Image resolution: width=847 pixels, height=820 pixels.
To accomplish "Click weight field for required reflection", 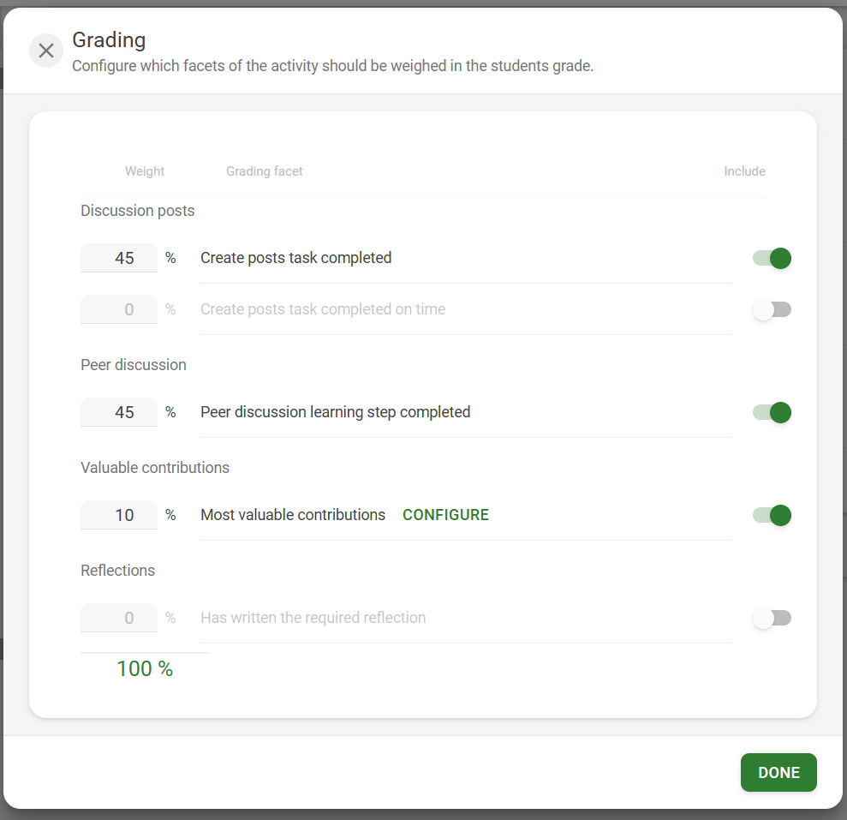I will click(x=119, y=618).
